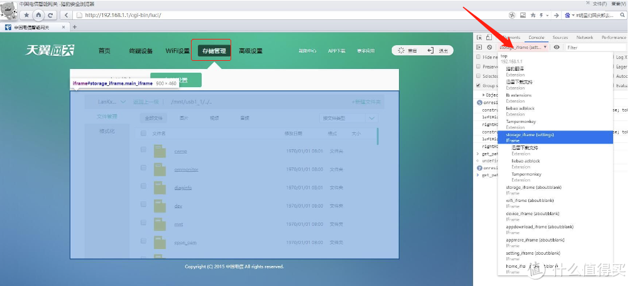Click the browser address bar URL
The image size is (632, 286).
pyautogui.click(x=123, y=15)
